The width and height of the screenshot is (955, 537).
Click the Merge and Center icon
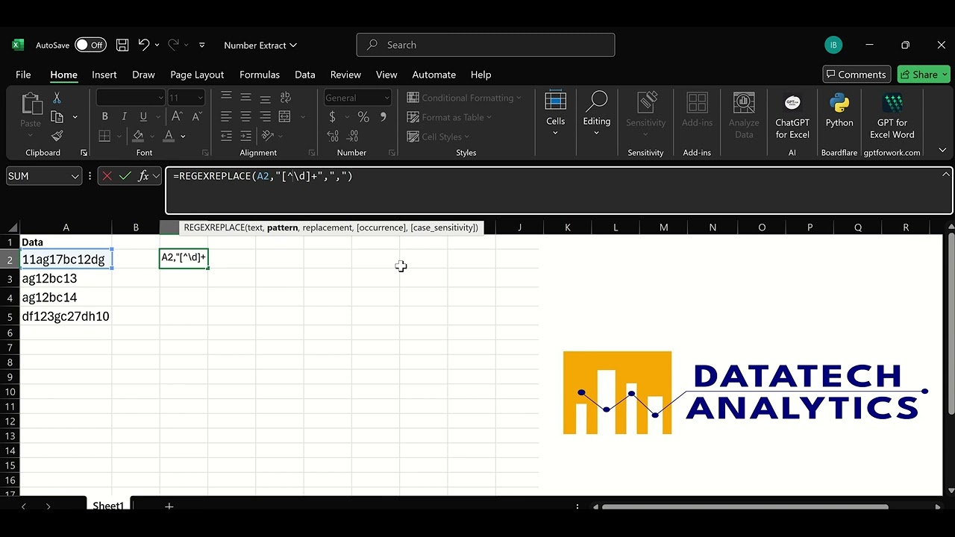[x=284, y=117]
